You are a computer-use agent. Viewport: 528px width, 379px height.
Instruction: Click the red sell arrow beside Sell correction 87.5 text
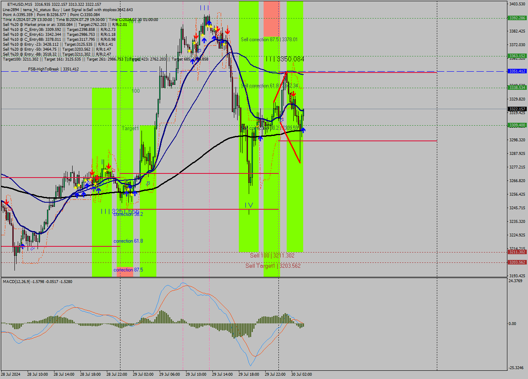click(x=227, y=31)
